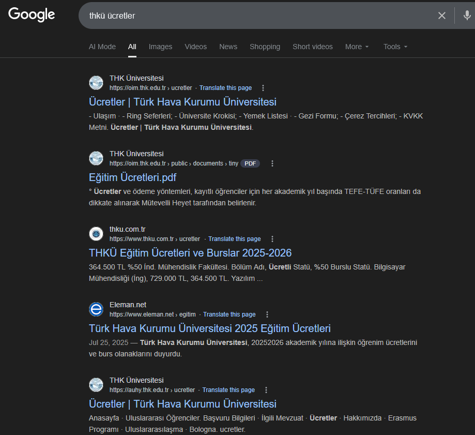This screenshot has width=475, height=435.
Task: Start voice search with microphone icon
Action: (x=467, y=16)
